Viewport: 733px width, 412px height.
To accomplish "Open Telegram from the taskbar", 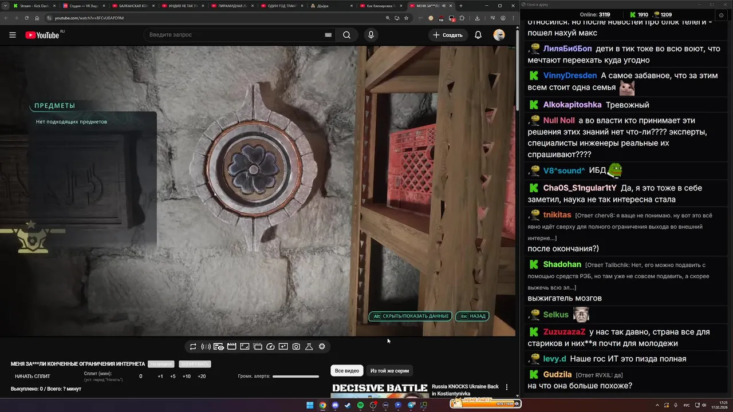I will point(411,405).
